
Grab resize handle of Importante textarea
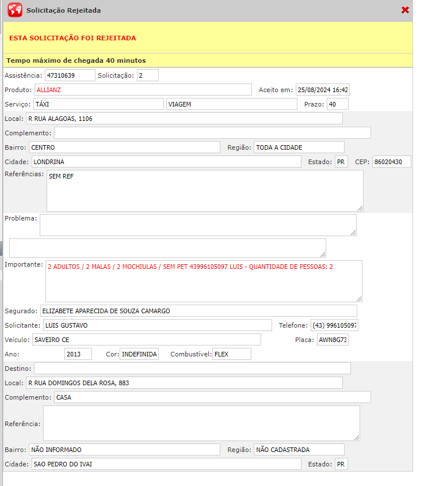point(359,299)
